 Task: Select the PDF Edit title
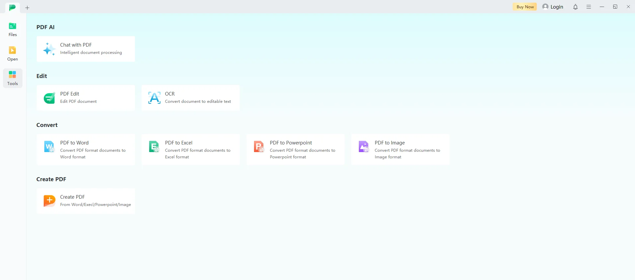tap(70, 94)
